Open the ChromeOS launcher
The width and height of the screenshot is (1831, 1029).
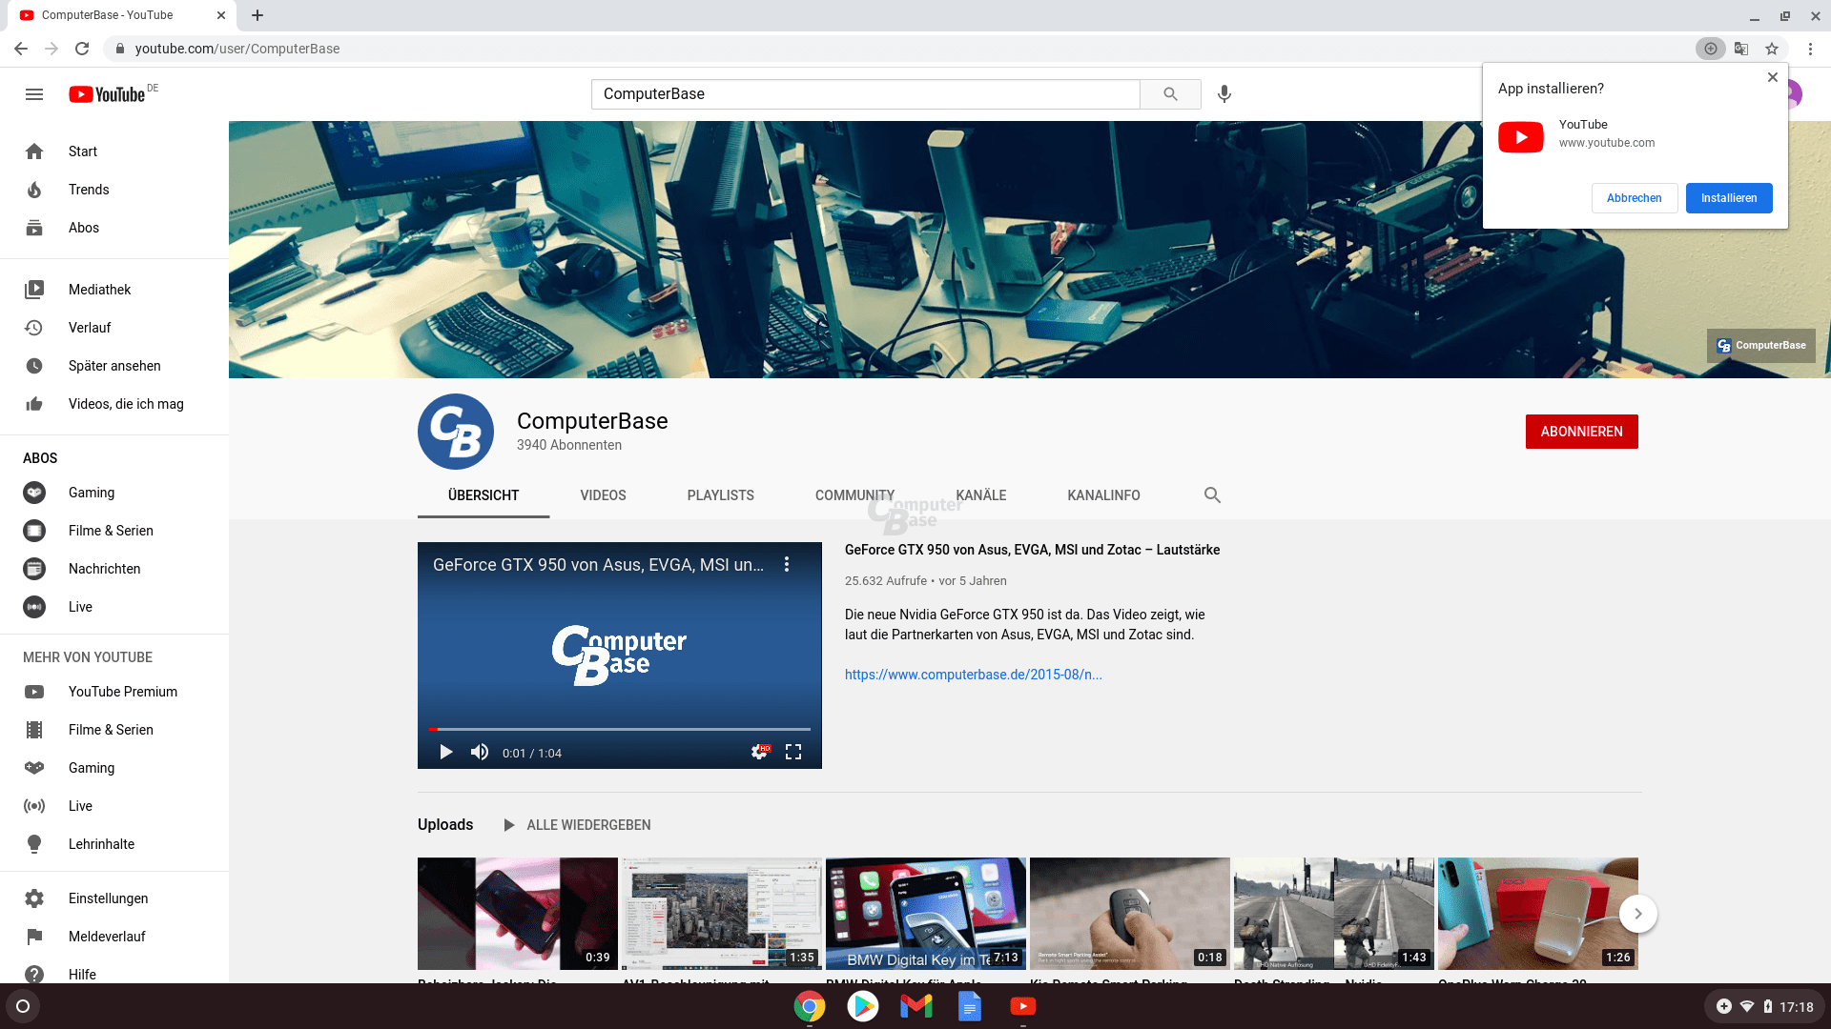23,1006
